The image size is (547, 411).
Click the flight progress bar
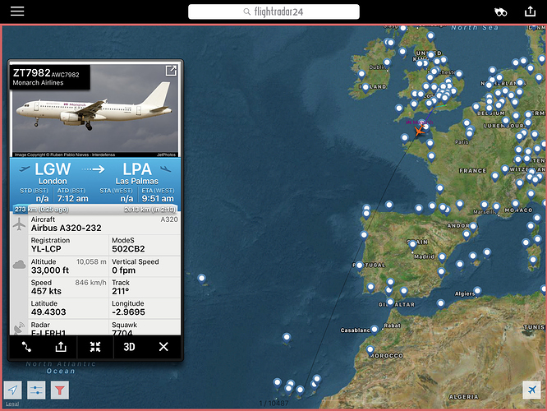tap(95, 209)
